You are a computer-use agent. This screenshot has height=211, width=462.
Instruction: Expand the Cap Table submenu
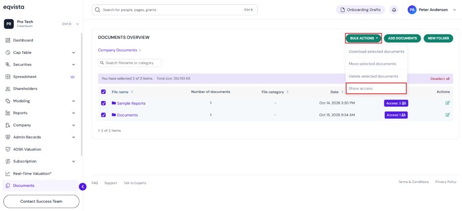point(73,53)
